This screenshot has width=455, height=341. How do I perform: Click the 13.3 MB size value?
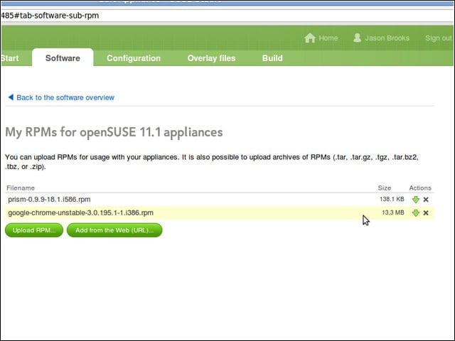coord(393,212)
